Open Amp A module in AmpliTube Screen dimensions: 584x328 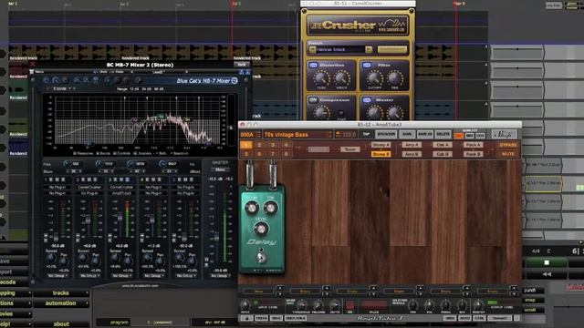coord(412,145)
